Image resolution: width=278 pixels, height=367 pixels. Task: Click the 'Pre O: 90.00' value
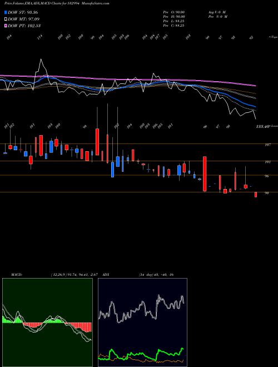174,12
